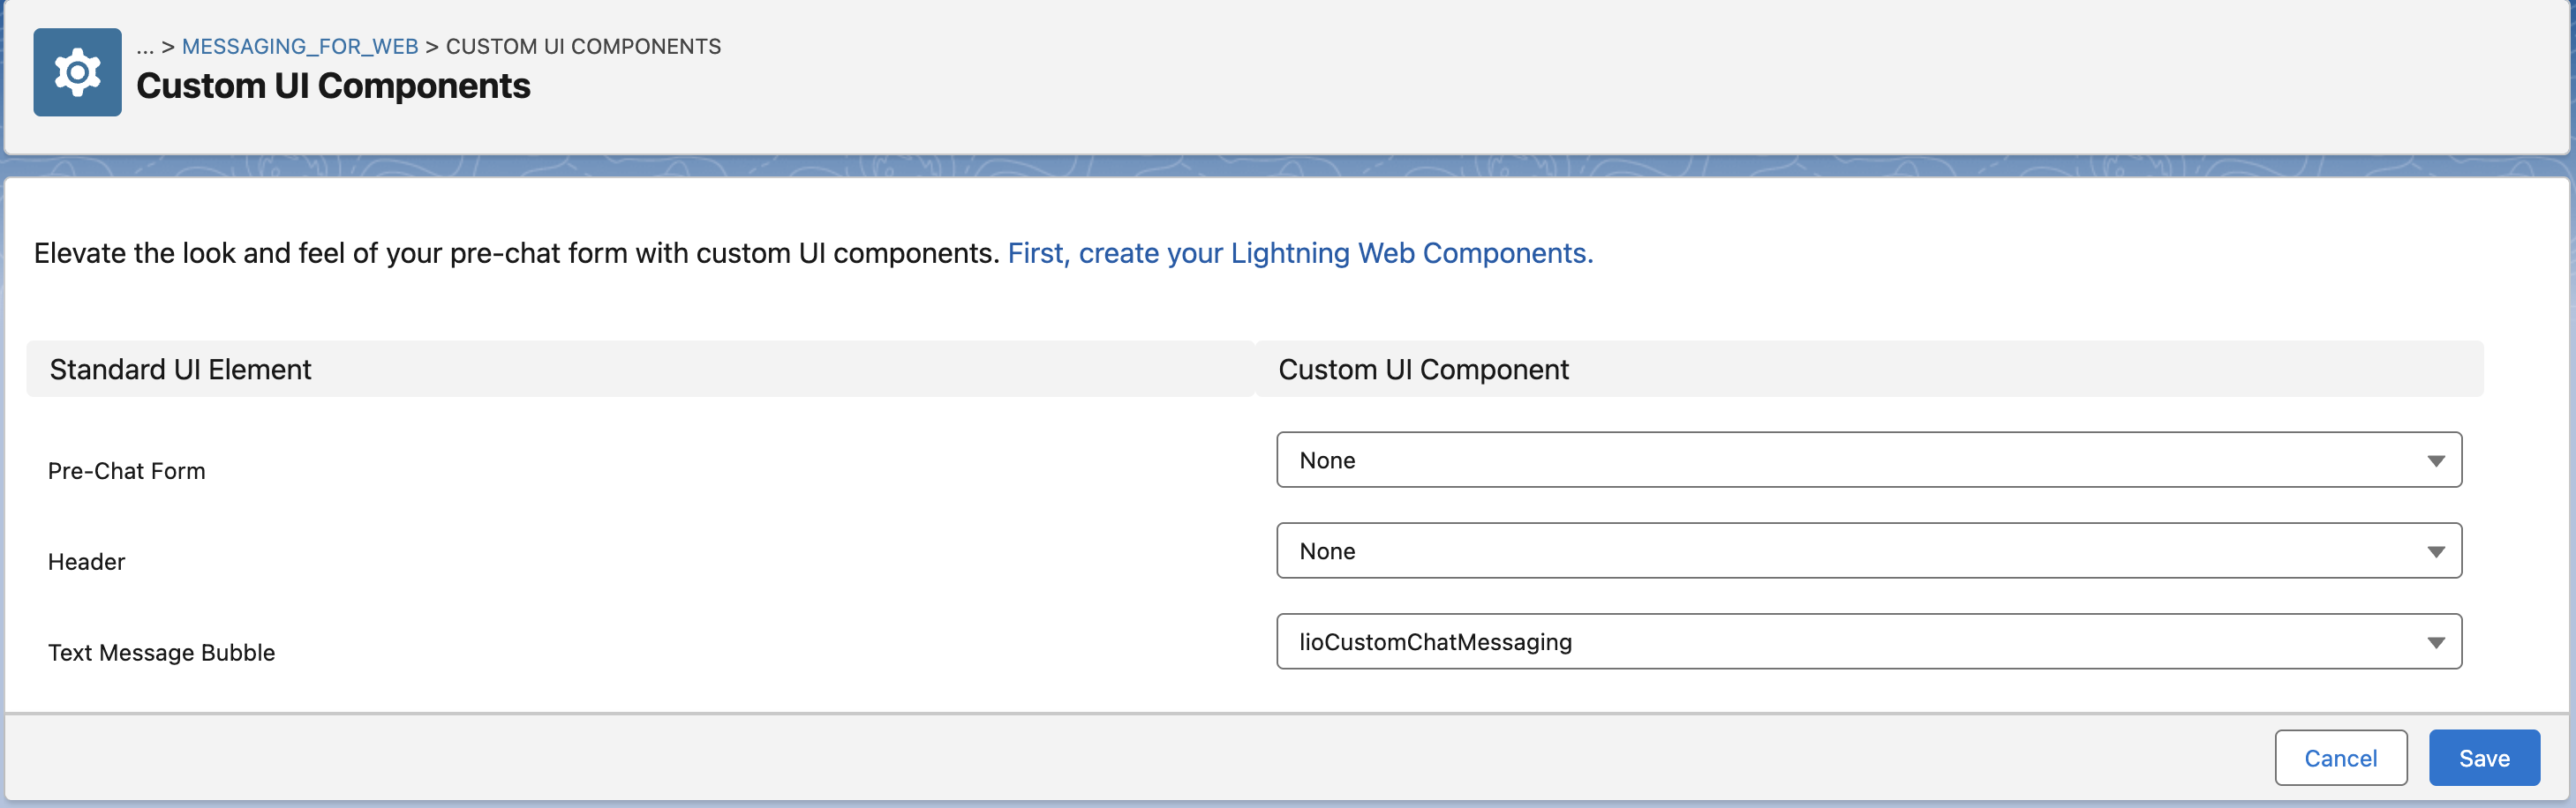Click the Custom UI Components page title
Viewport: 2576px width, 808px height.
point(333,86)
